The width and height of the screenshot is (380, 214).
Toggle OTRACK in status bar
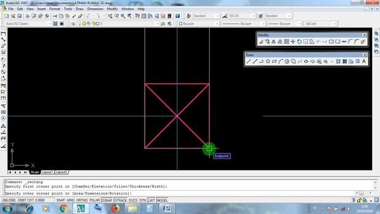click(x=121, y=200)
